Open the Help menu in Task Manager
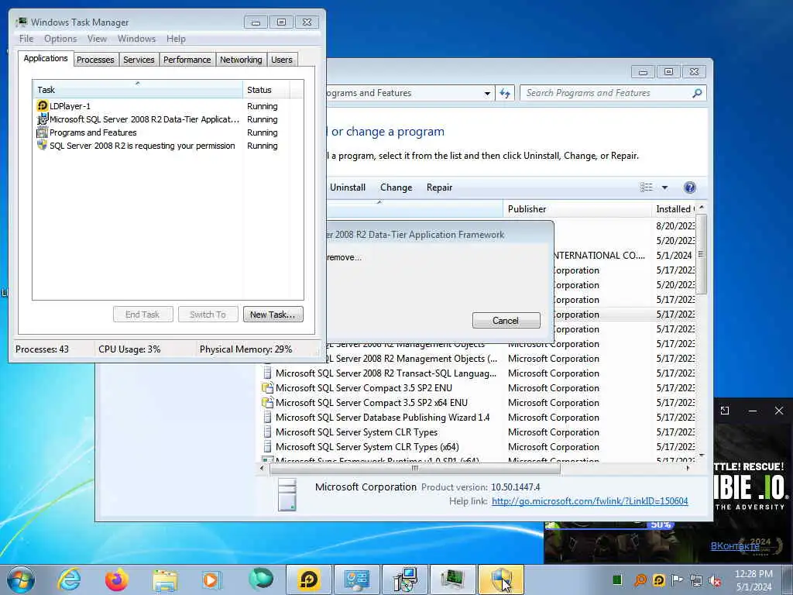Image resolution: width=793 pixels, height=595 pixels. coord(176,39)
